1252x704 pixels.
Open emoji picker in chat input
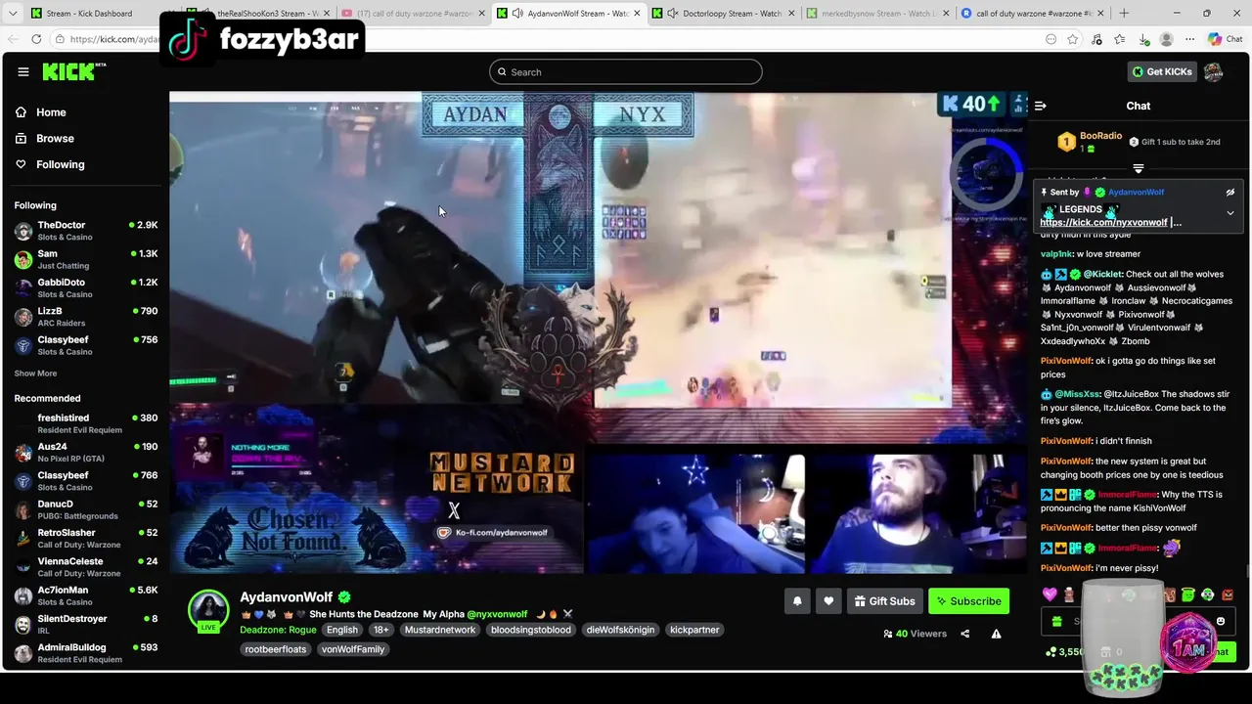click(x=1221, y=621)
